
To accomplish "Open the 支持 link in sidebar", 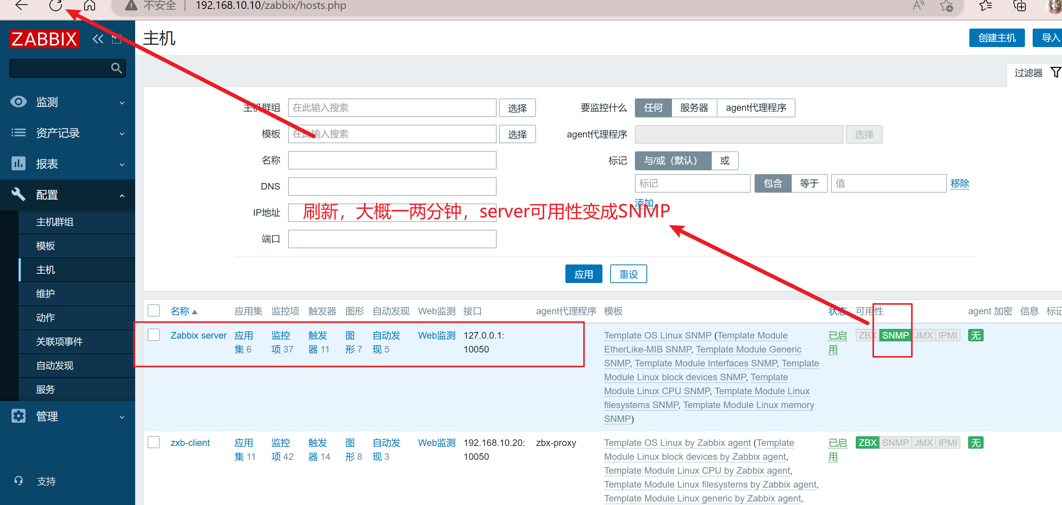I will click(x=46, y=481).
